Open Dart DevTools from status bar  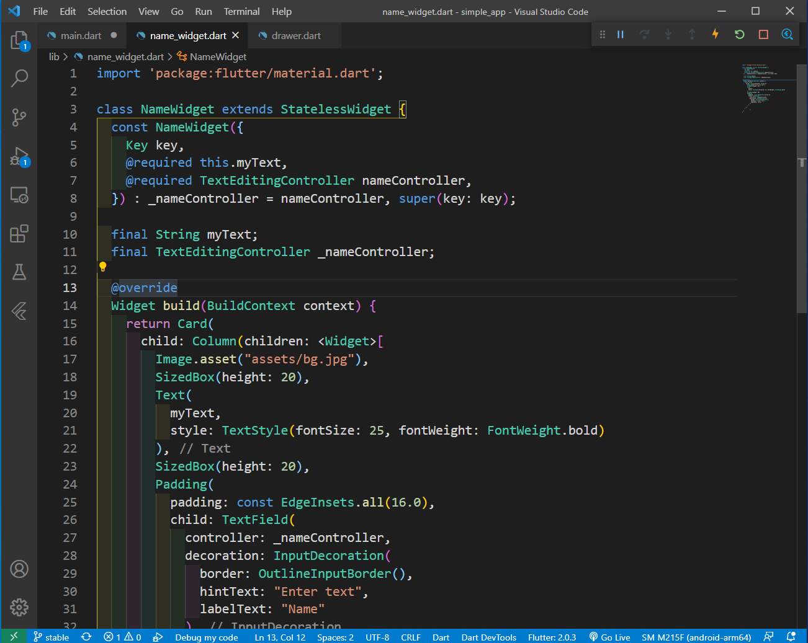[x=488, y=637]
